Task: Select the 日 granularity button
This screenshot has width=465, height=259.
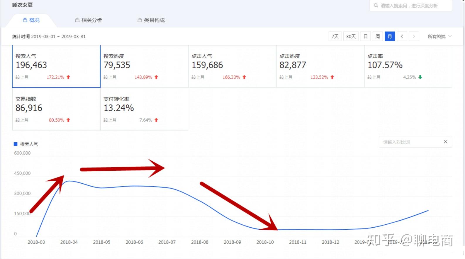Action: (x=366, y=36)
